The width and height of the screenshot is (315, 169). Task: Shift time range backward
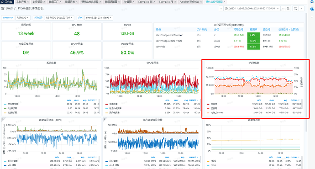tap(221, 9)
